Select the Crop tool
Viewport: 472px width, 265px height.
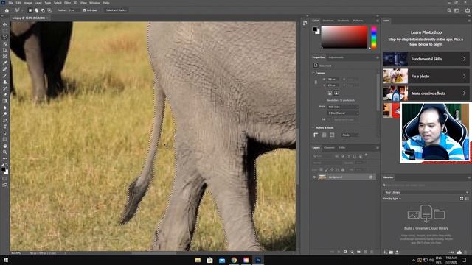(x=5, y=50)
